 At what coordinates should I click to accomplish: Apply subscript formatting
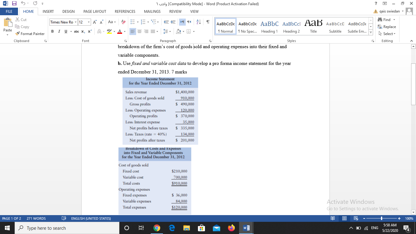click(x=83, y=31)
